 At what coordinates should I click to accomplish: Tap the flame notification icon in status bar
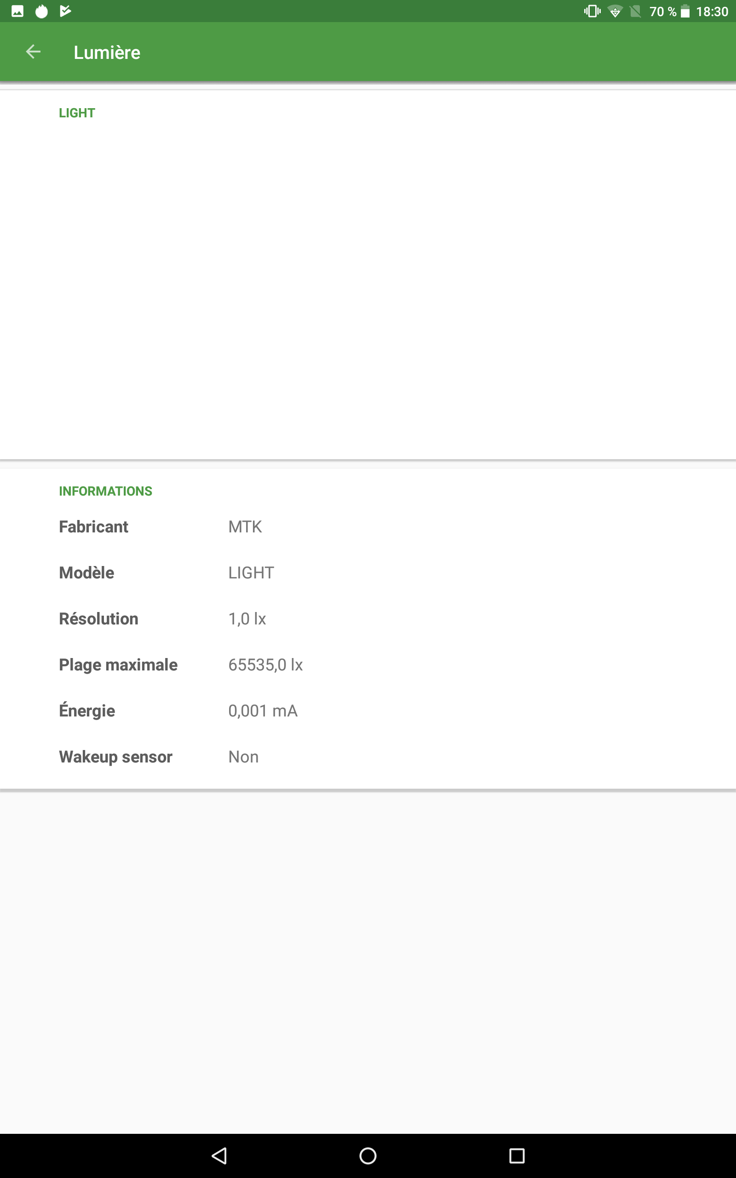click(x=42, y=11)
